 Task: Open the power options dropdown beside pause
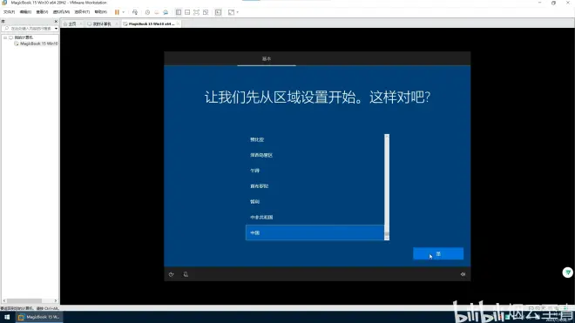(x=123, y=12)
